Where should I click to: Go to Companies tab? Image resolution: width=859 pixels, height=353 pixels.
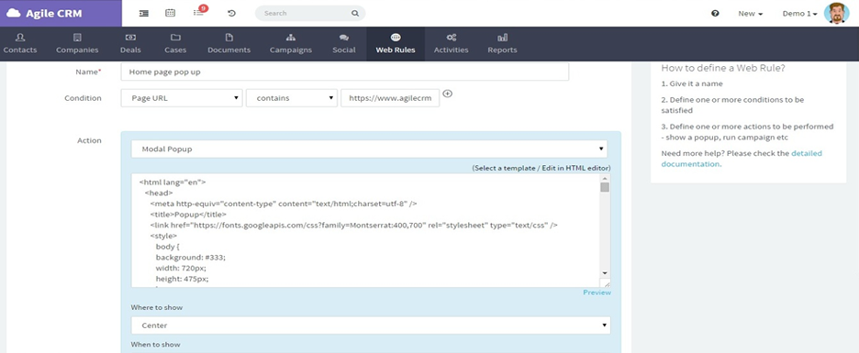coord(77,44)
